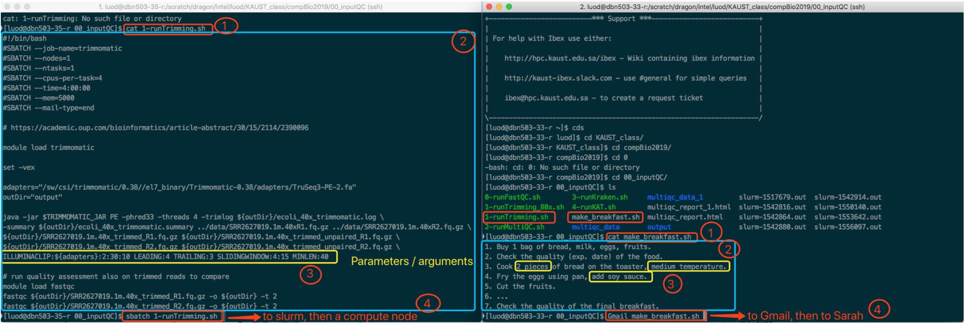Viewport: 964px width, 323px height.
Task: Select the fastqc 'trimmed_R2.fq.gz -o ${outDir}' line
Action: point(140,306)
